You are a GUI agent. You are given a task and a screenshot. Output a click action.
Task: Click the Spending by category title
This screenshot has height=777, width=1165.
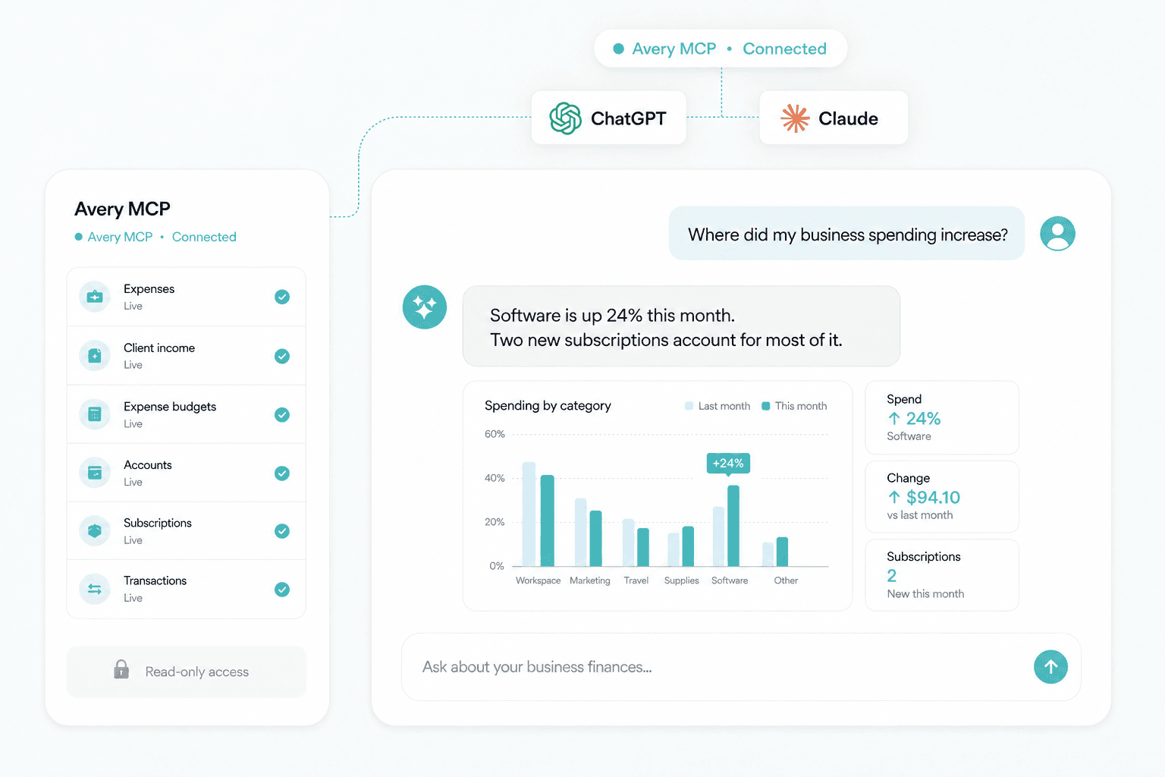click(x=548, y=406)
